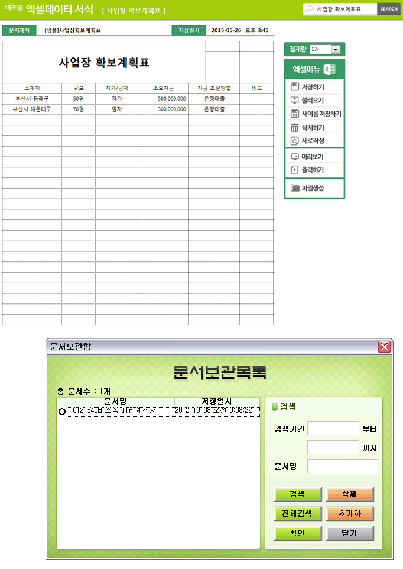
Task: Click the 부산시 동래구 cell
Action: point(32,99)
